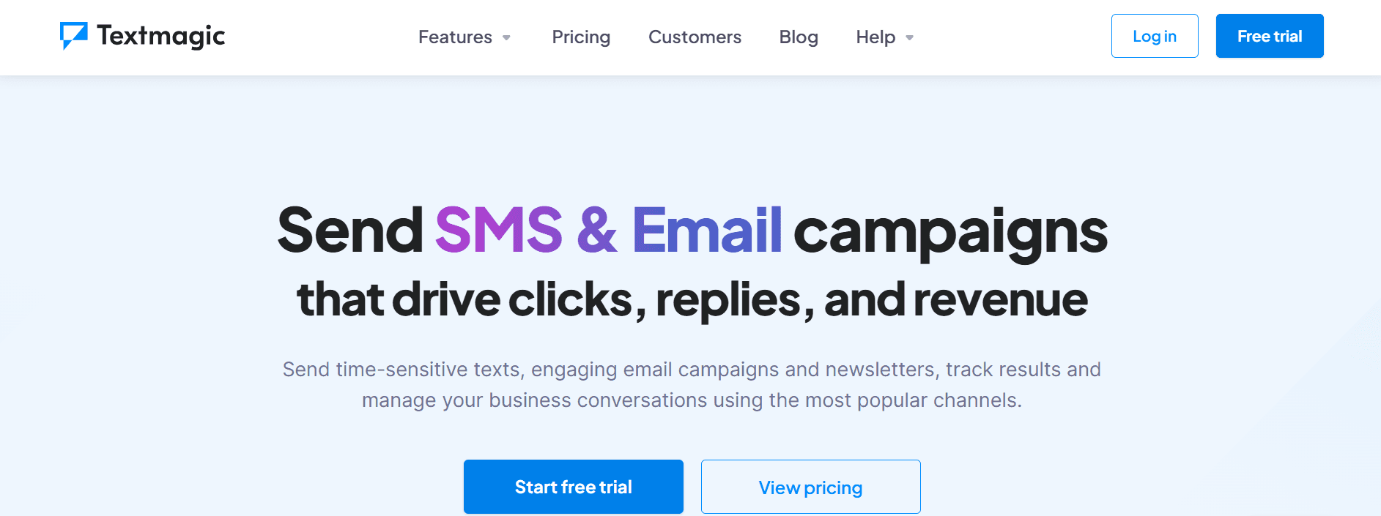
Task: Click the Textmagic wordmark text
Action: (160, 36)
